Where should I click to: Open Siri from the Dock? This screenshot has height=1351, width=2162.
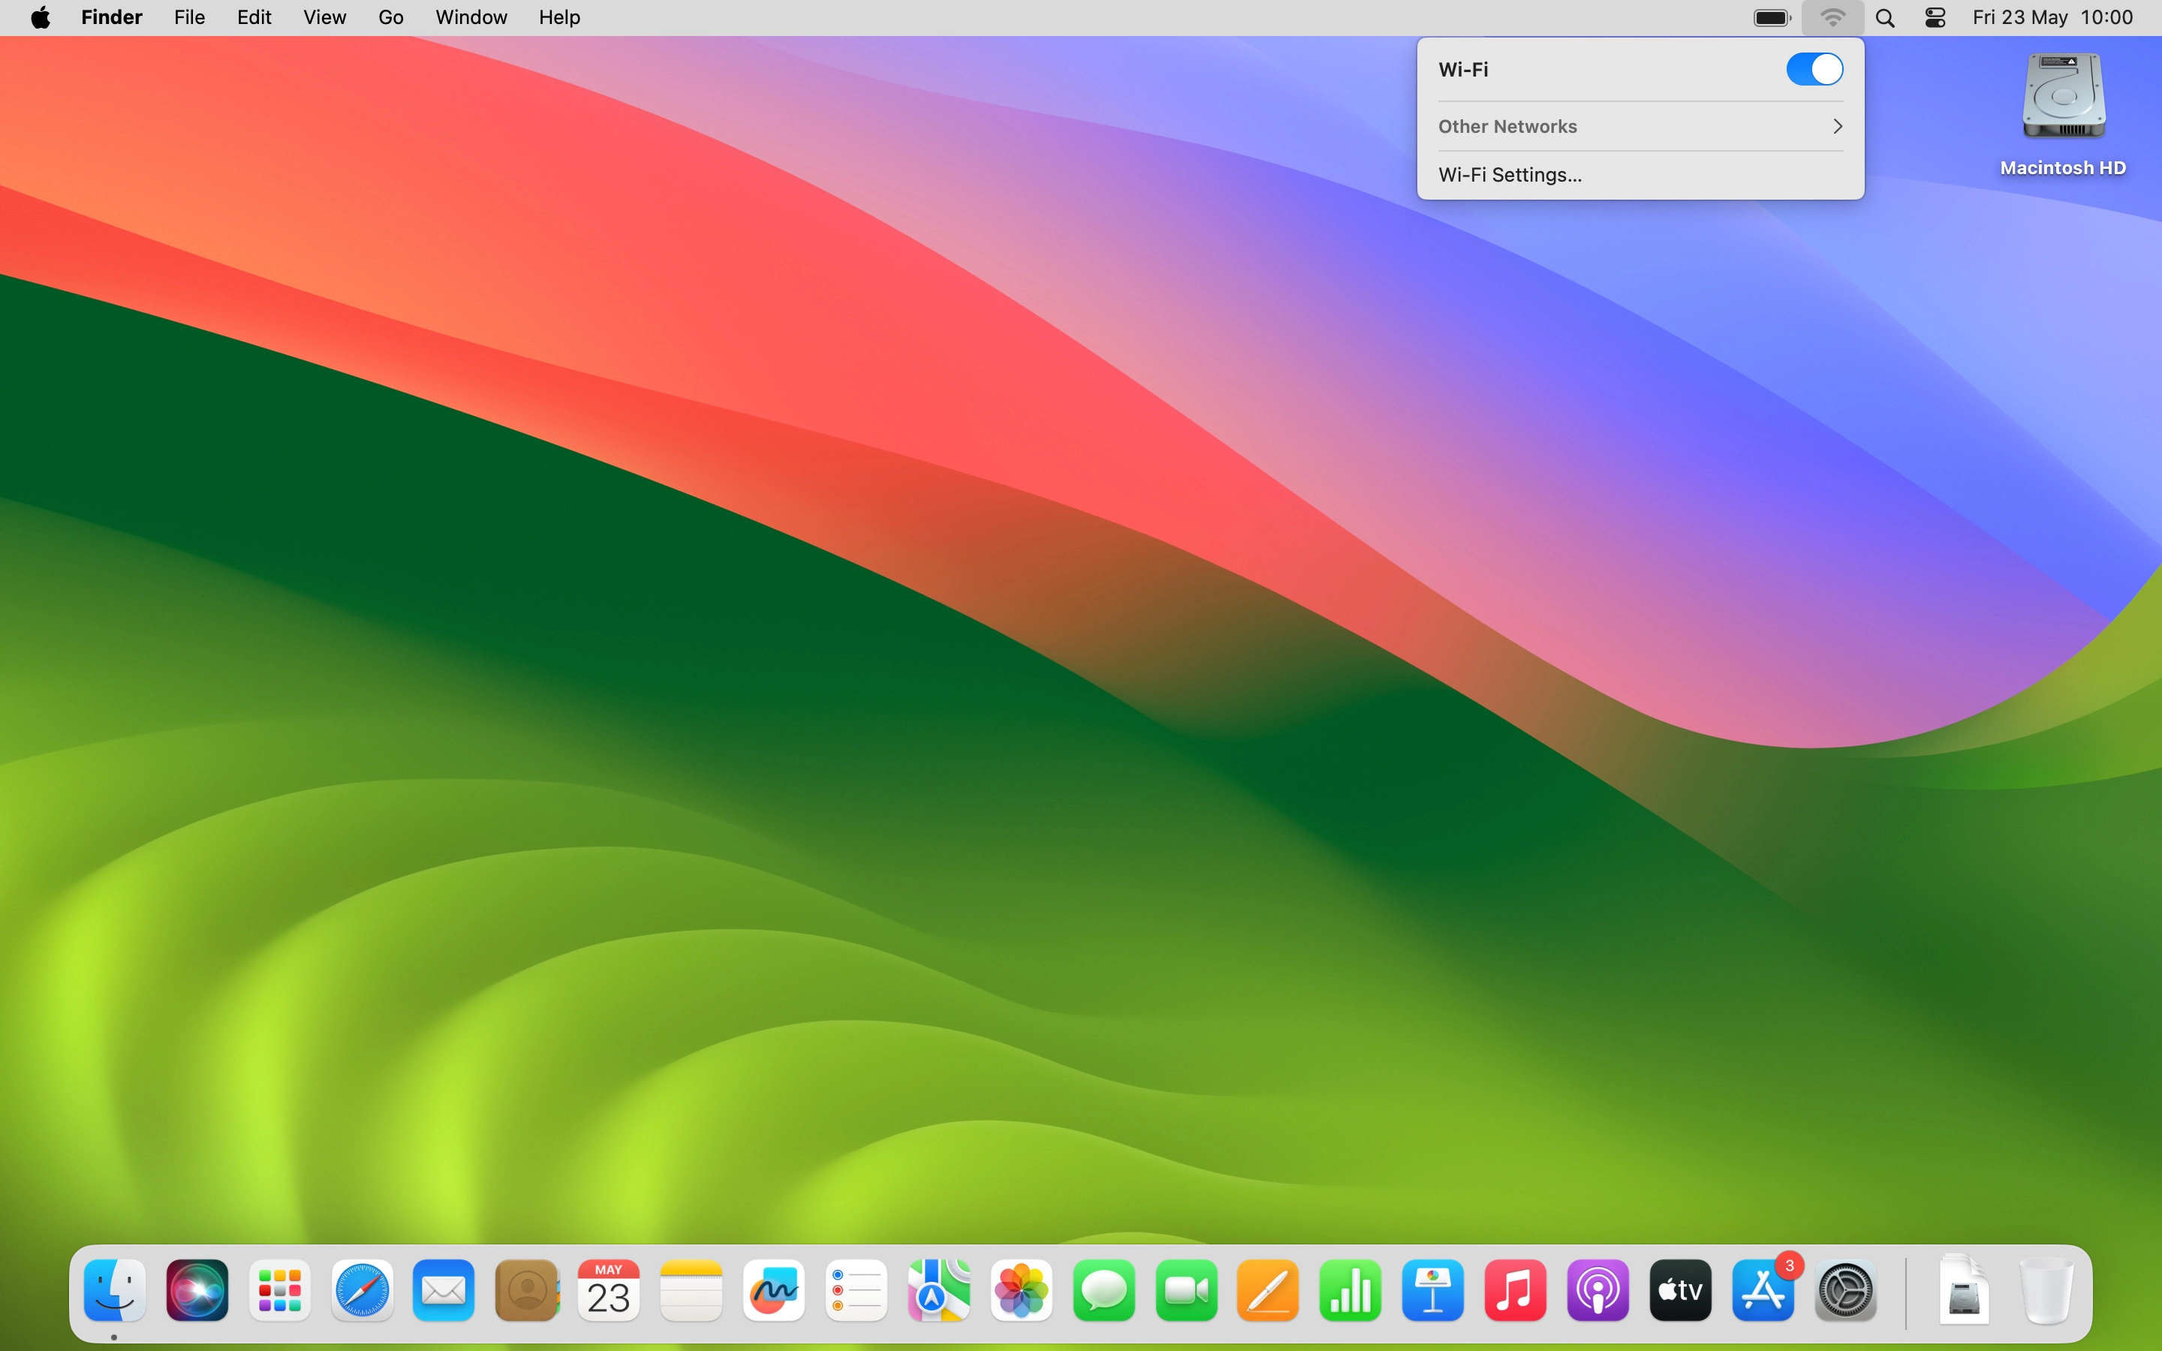click(197, 1290)
